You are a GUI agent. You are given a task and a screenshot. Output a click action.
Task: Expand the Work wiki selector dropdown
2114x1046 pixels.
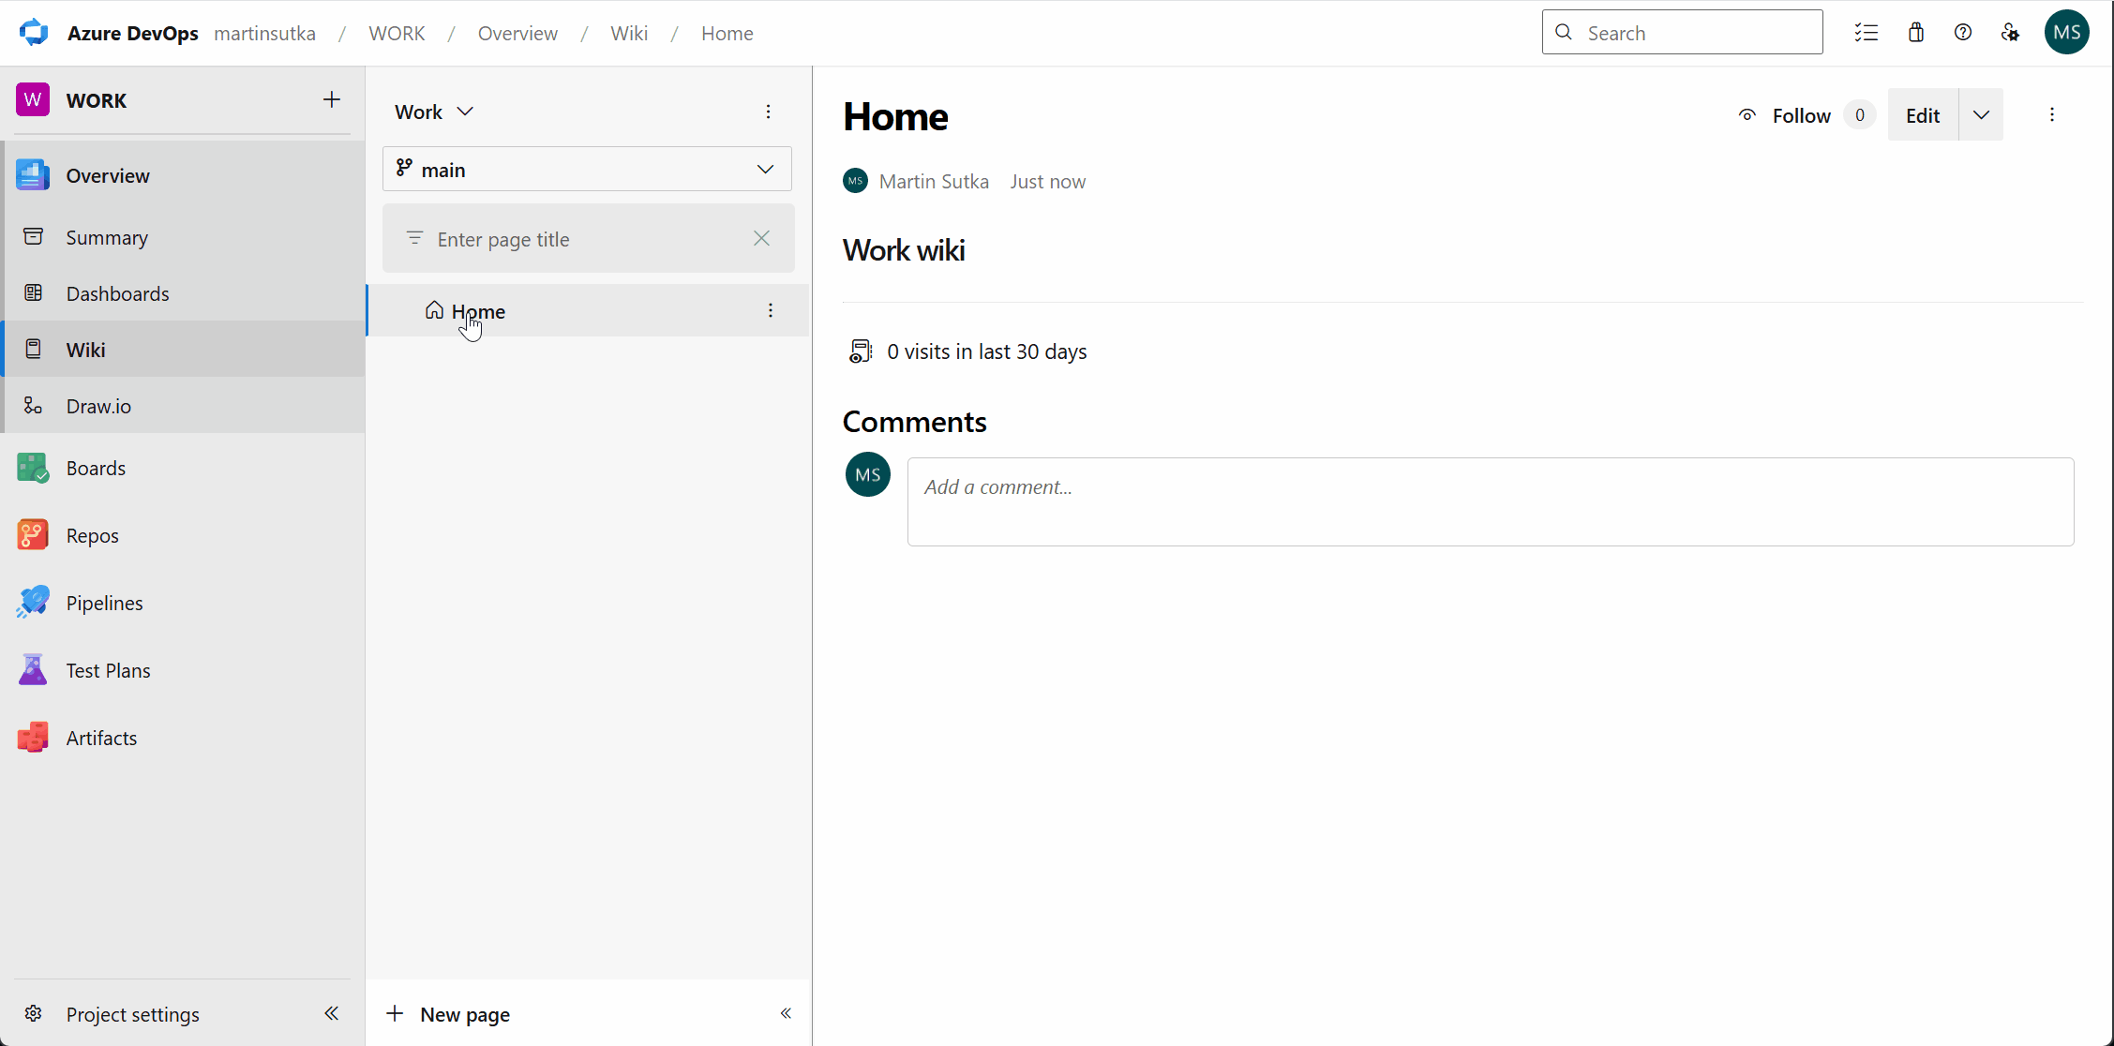pos(434,112)
